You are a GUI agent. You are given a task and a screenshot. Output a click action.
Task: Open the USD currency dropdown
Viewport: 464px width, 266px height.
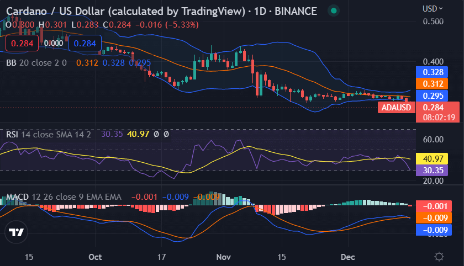click(x=433, y=9)
